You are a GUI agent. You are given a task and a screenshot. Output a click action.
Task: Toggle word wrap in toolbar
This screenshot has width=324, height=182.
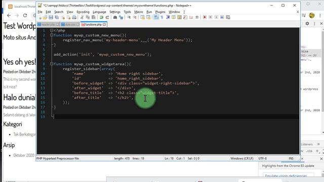156,17
